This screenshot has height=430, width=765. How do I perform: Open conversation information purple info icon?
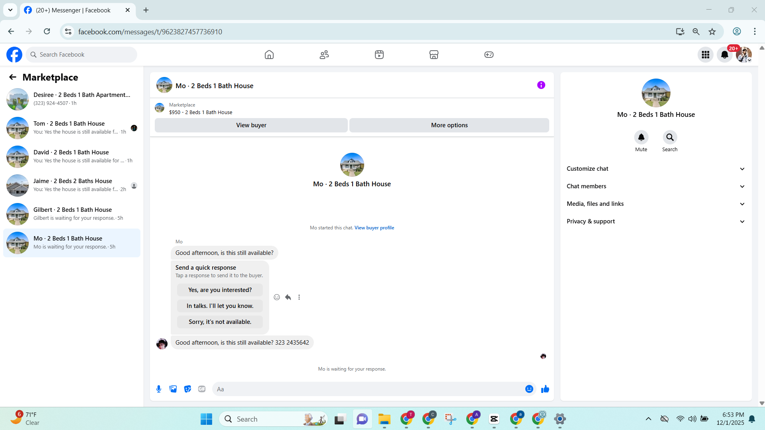[x=541, y=85]
